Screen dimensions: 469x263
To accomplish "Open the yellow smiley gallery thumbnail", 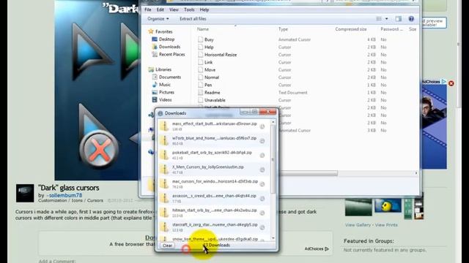I will pyautogui.click(x=388, y=206).
